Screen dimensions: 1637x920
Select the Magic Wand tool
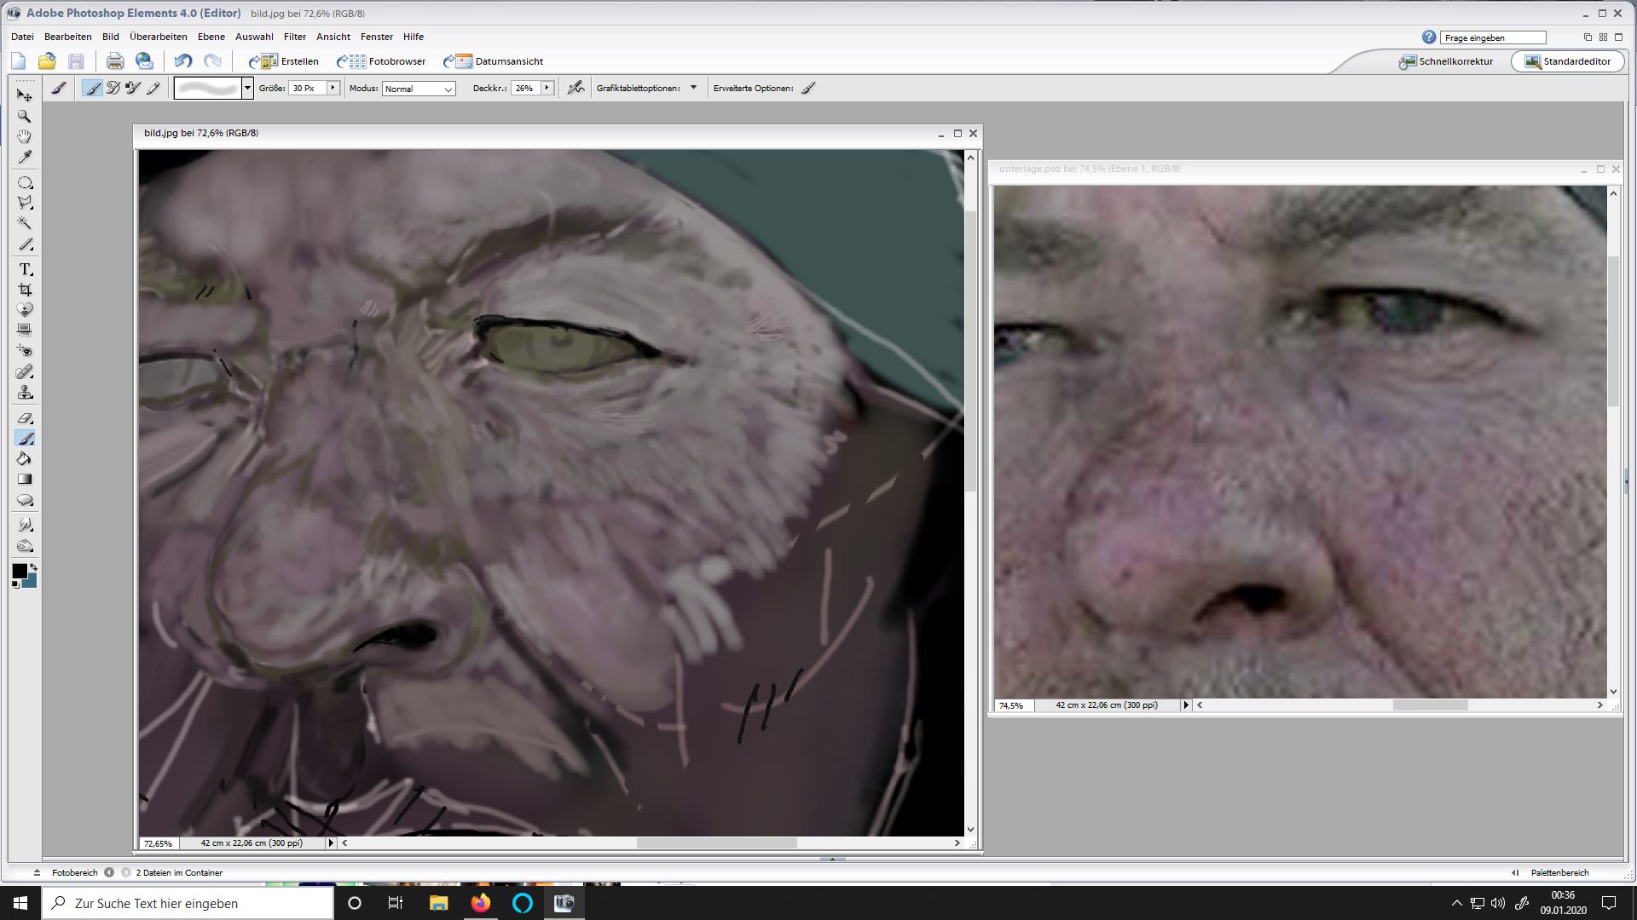pyautogui.click(x=25, y=223)
